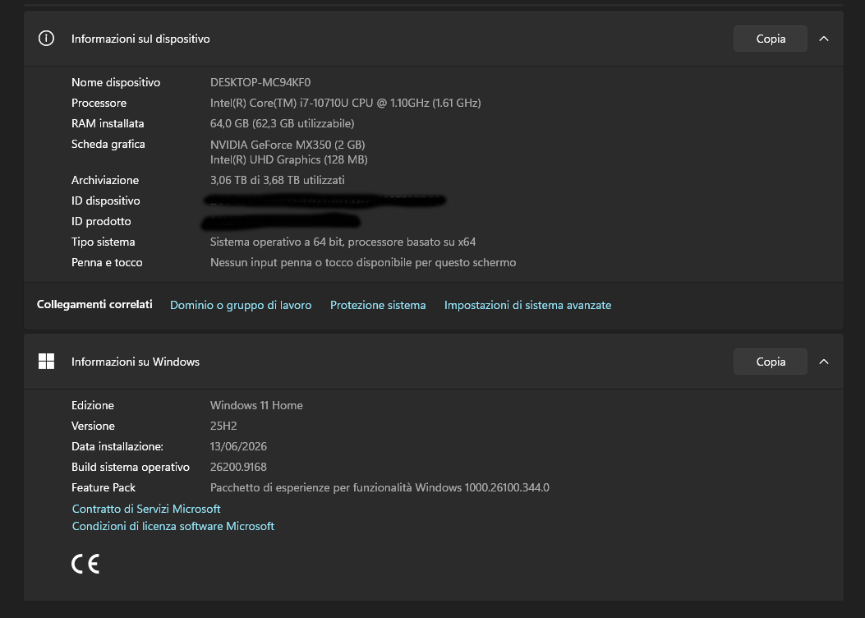Select the Pacchetto di esperienze per funzionalità text
This screenshot has width=865, height=618.
[380, 488]
